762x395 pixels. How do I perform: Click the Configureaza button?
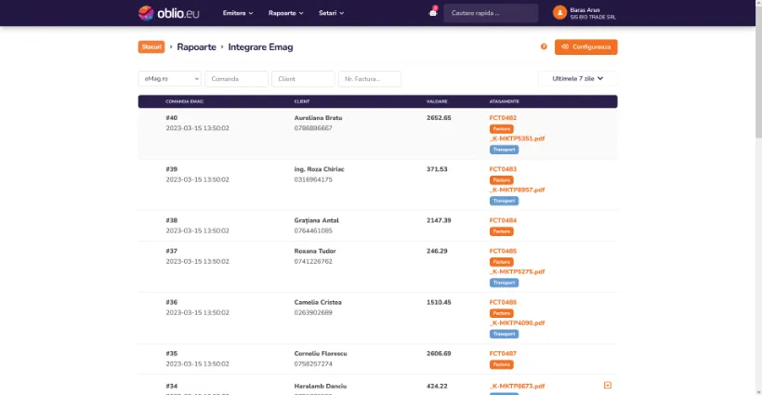click(586, 47)
